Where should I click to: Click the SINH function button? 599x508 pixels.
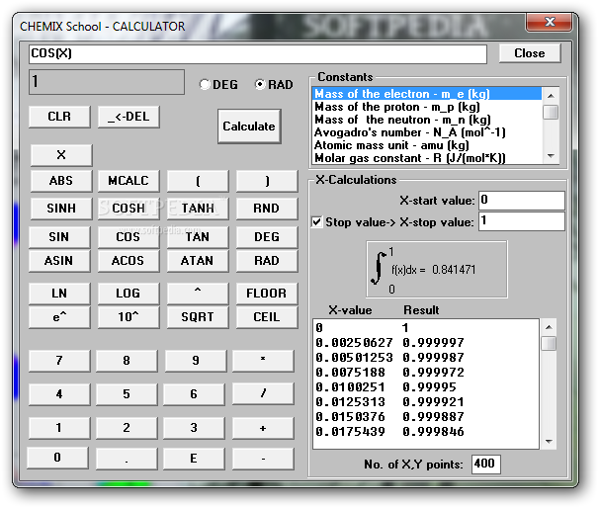click(x=61, y=209)
